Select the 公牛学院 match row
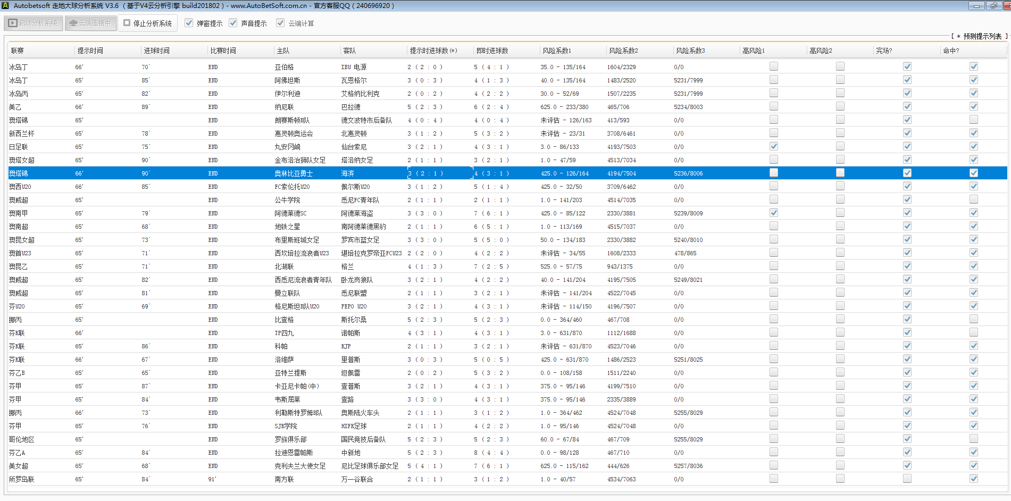The image size is (1011, 501). tap(287, 200)
